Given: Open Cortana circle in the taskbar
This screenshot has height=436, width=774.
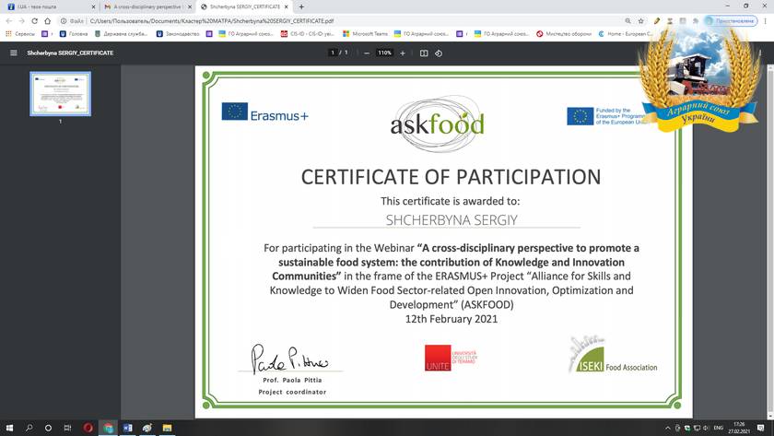Looking at the screenshot, I should pyautogui.click(x=48, y=428).
